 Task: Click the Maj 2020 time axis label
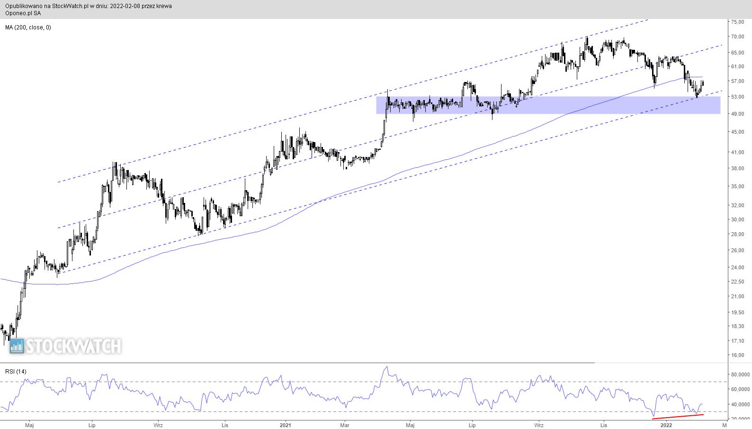click(29, 425)
